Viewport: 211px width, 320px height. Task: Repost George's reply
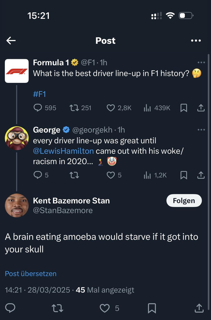point(74,175)
